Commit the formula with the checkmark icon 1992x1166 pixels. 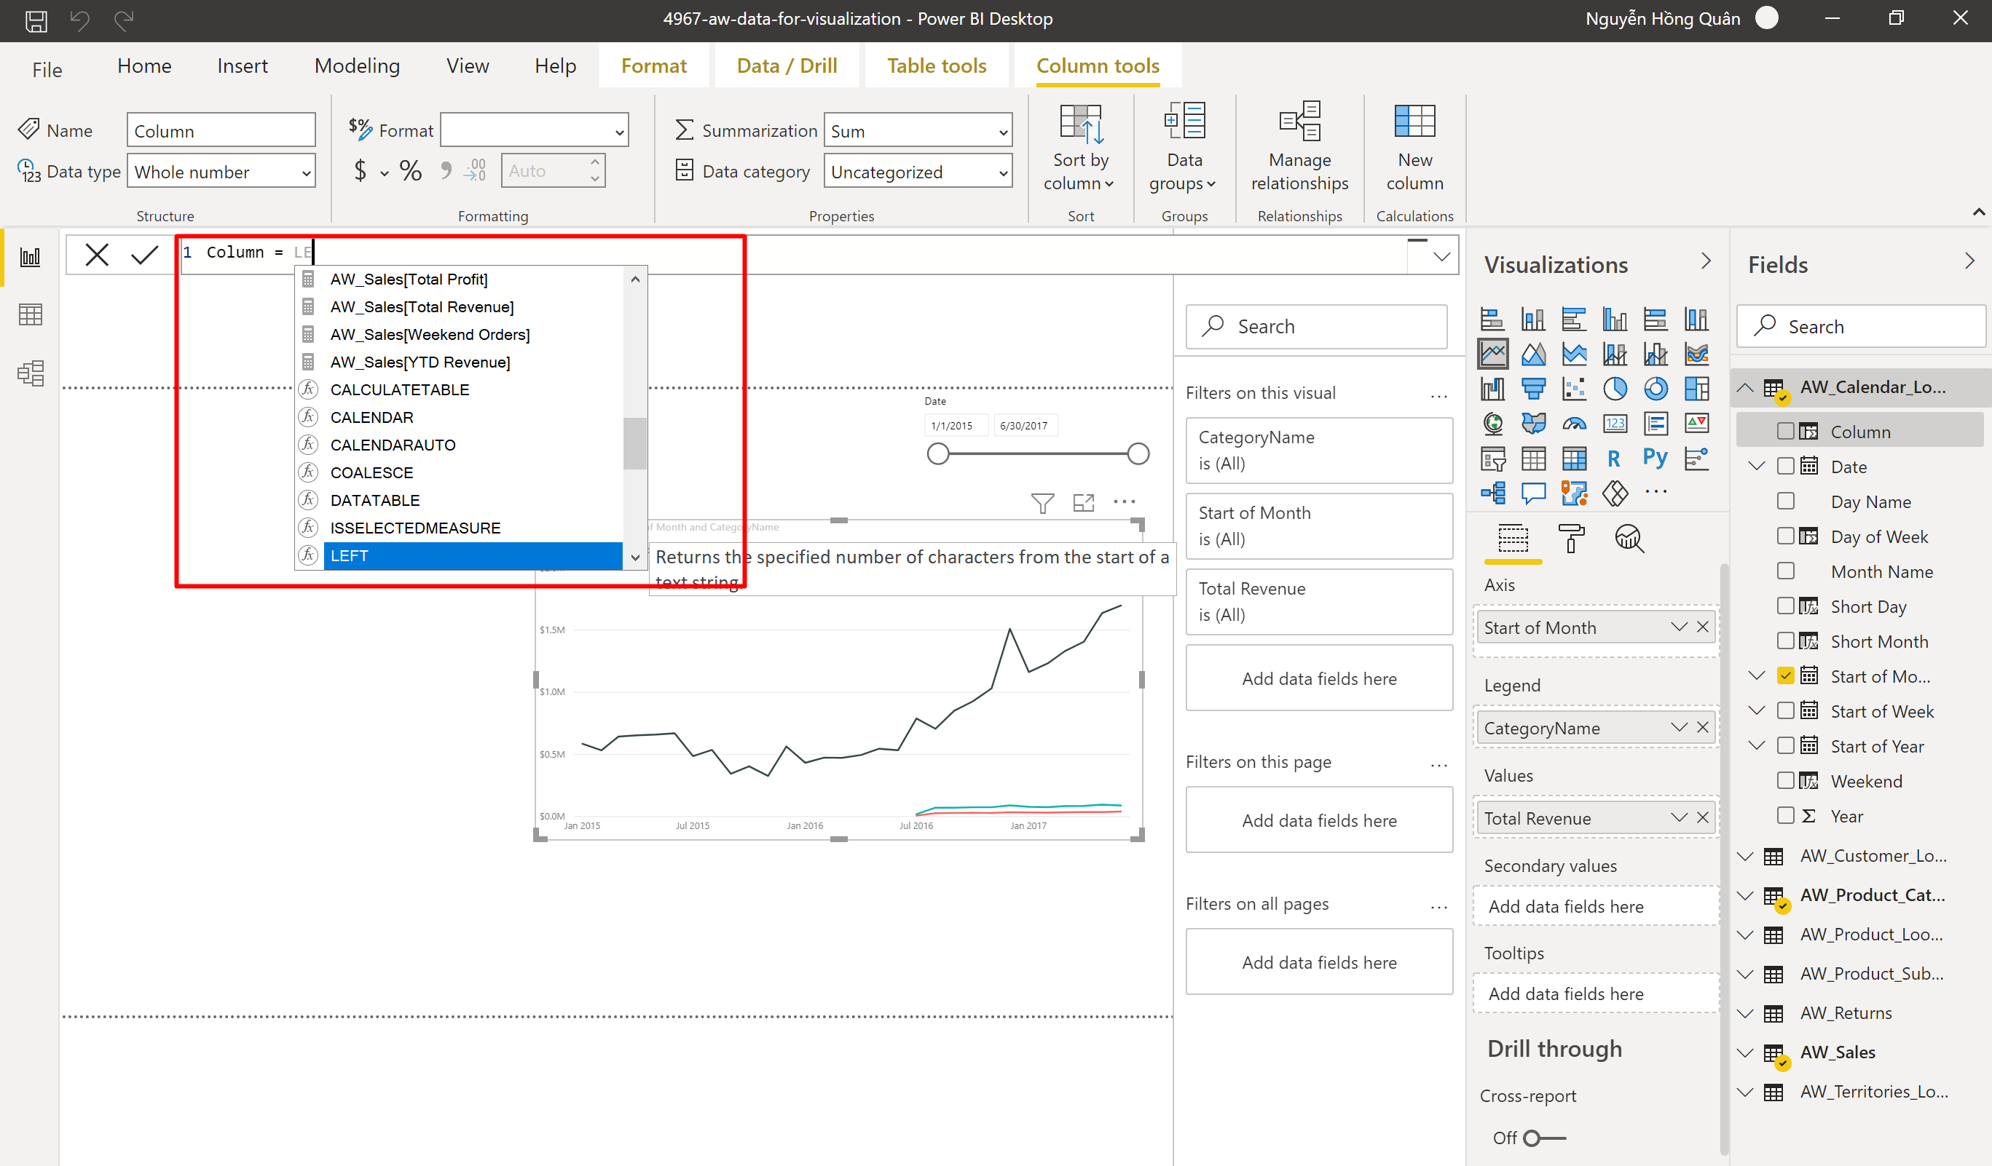(x=145, y=254)
